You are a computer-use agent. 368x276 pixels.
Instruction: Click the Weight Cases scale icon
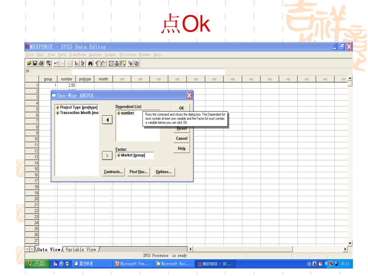[x=117, y=63]
